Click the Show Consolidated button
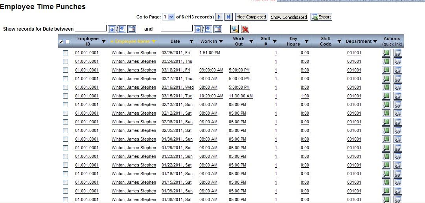 (x=289, y=17)
